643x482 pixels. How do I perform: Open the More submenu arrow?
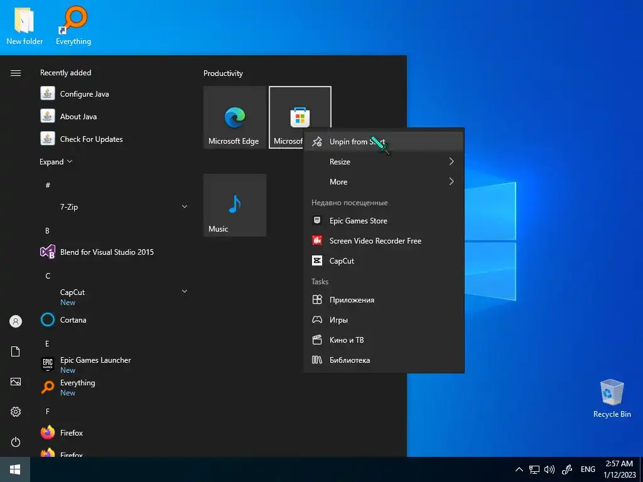point(451,181)
